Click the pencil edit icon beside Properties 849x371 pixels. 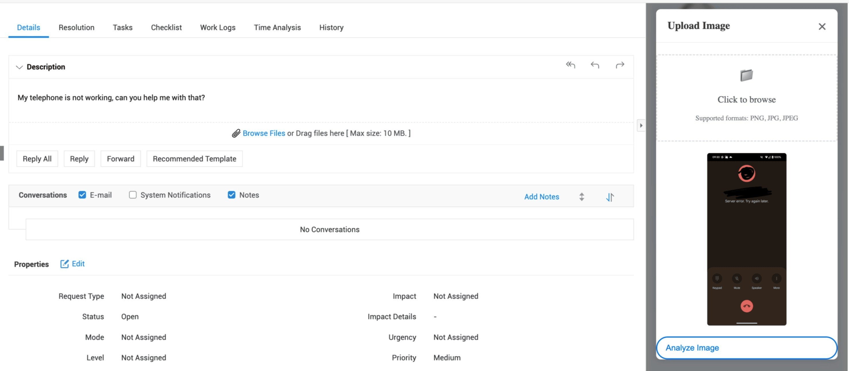click(64, 264)
